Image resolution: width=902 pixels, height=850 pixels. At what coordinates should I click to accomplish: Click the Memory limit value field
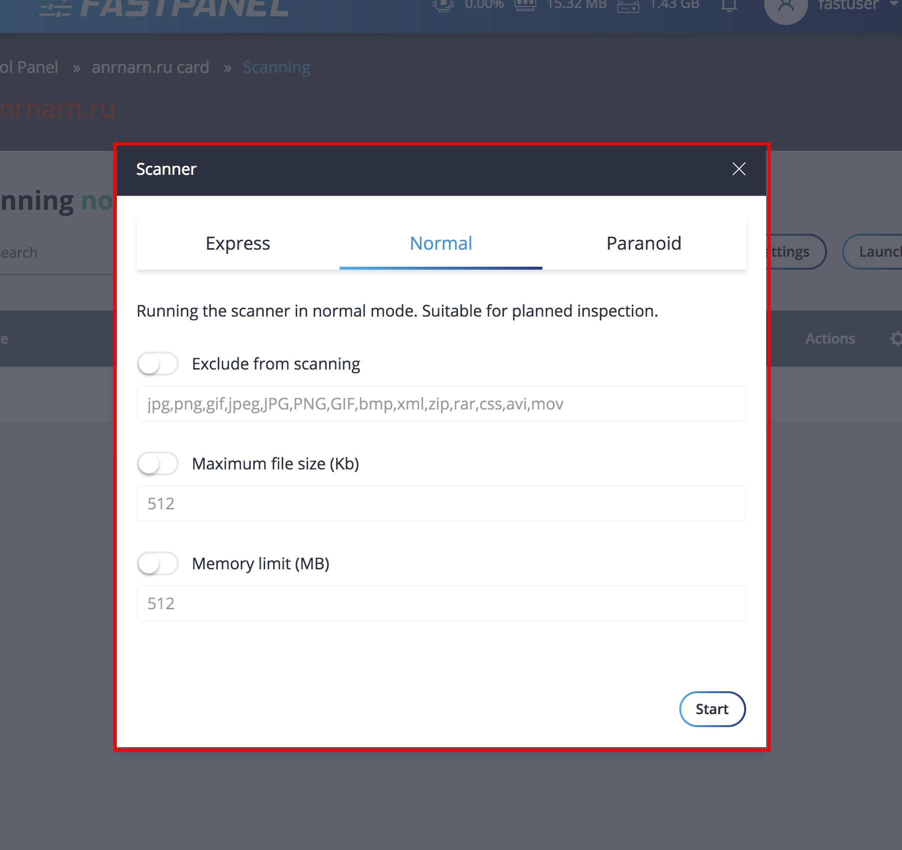[x=441, y=603]
